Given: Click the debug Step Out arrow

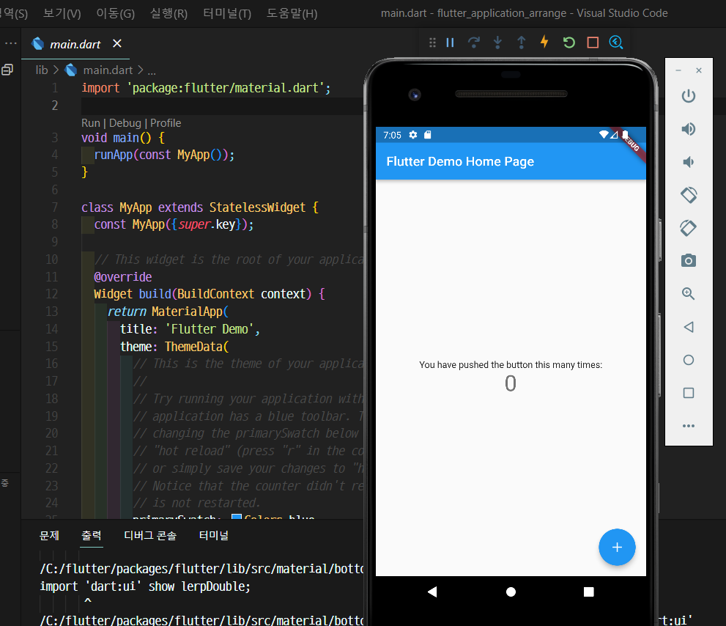Looking at the screenshot, I should pyautogui.click(x=522, y=43).
